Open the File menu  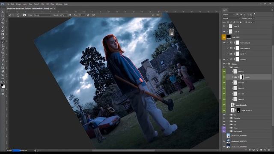tap(8, 4)
